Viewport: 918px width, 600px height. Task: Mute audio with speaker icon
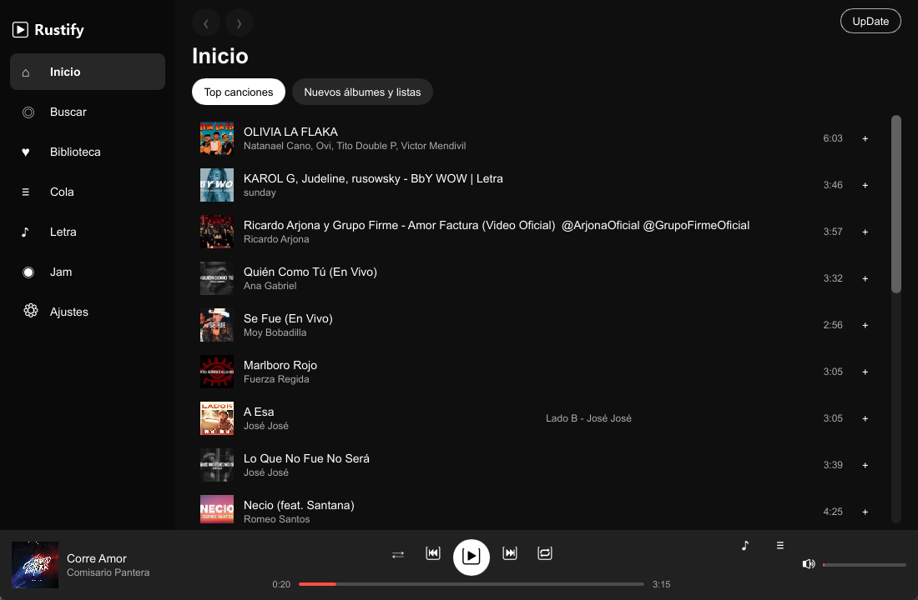(809, 564)
